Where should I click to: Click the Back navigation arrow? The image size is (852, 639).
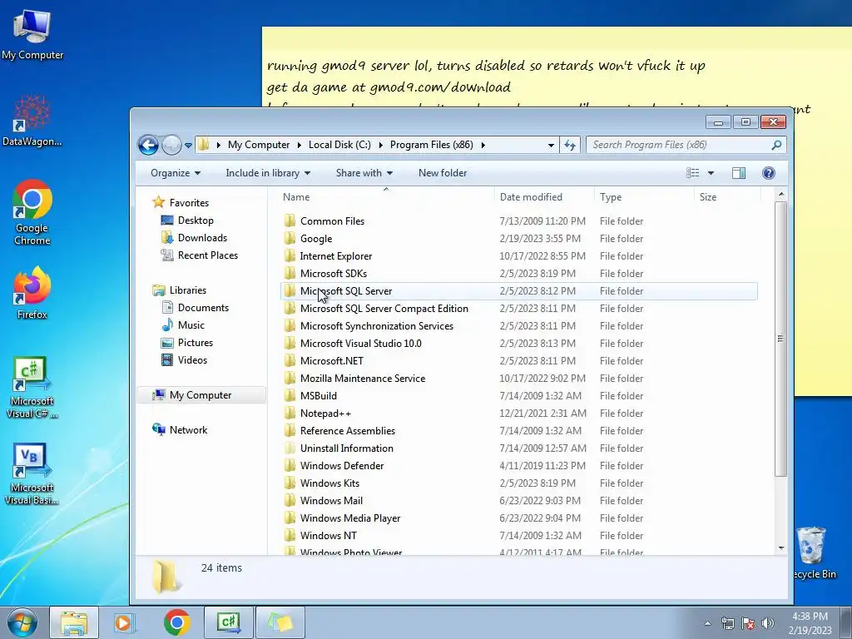pyautogui.click(x=148, y=145)
